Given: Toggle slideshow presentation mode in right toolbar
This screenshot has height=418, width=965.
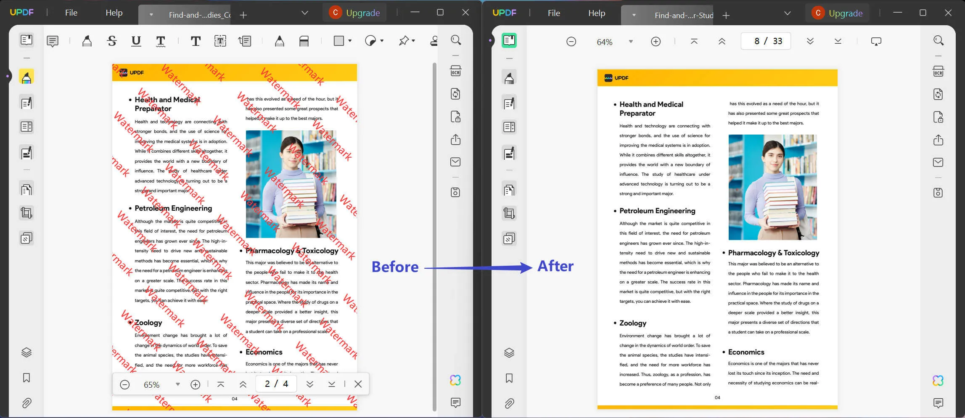Looking at the screenshot, I should click(x=876, y=41).
